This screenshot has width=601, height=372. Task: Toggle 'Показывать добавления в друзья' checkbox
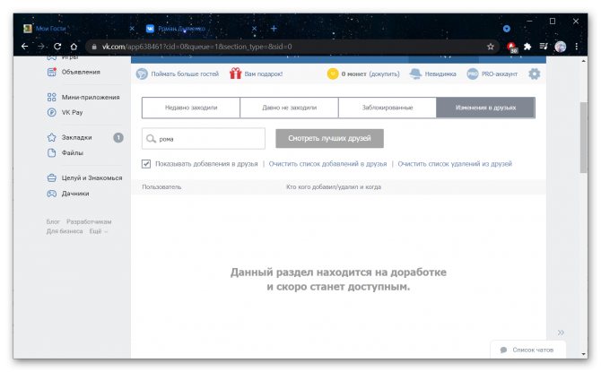pyautogui.click(x=146, y=164)
